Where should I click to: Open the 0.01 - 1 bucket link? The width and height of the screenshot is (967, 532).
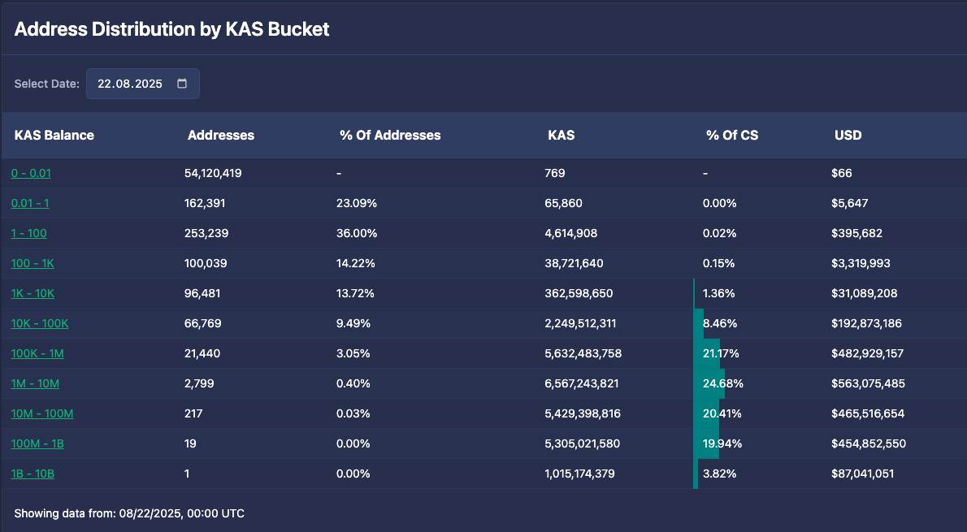click(x=30, y=203)
